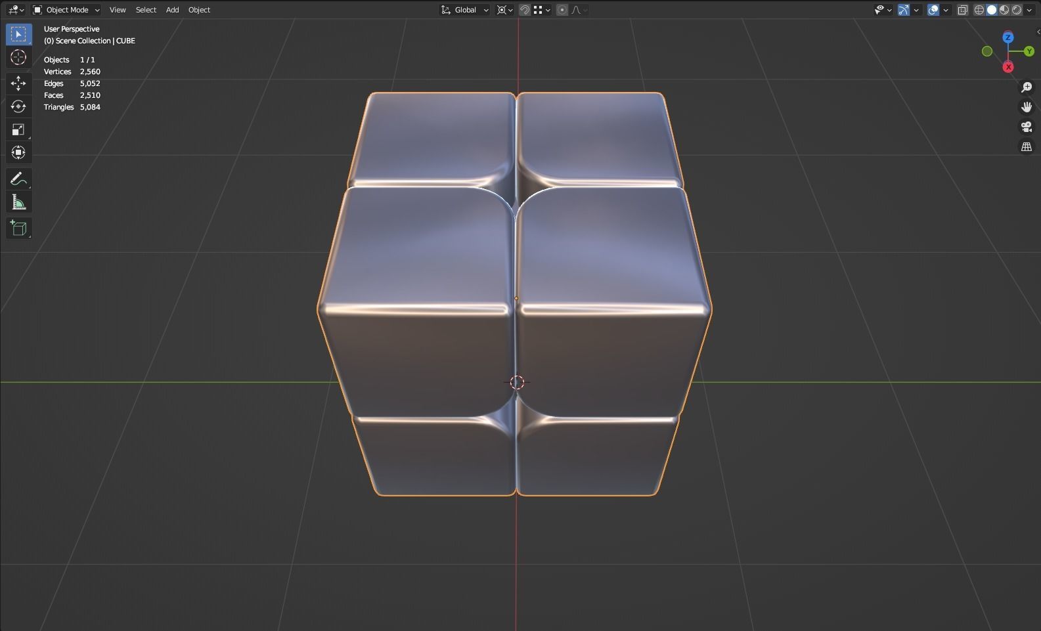Open Global transform orientation dropdown

(465, 10)
